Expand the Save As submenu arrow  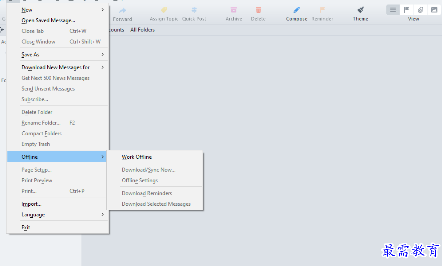(102, 54)
